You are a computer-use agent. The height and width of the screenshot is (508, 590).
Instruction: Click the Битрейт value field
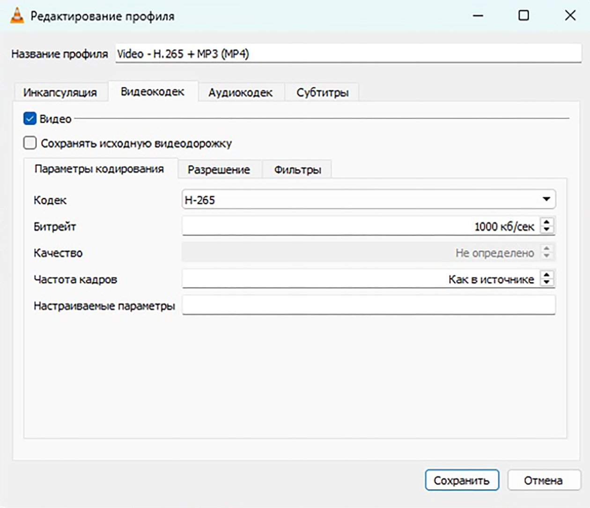point(361,226)
